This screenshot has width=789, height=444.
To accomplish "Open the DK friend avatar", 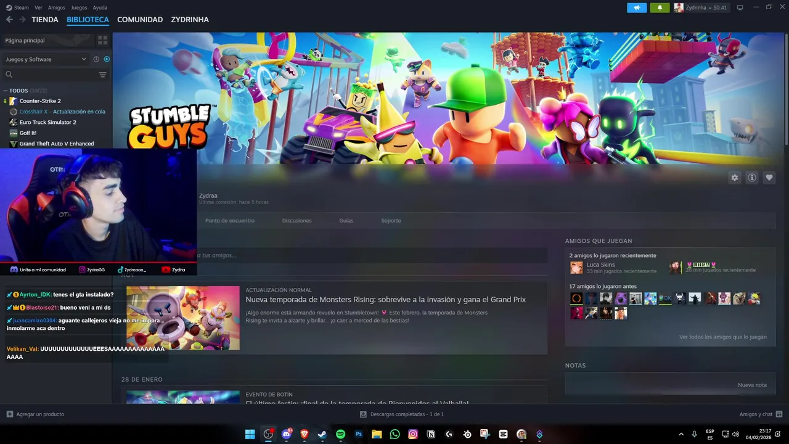I will (665, 298).
